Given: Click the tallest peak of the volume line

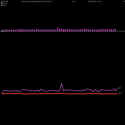Looking at the screenshot, I should click(61, 83).
